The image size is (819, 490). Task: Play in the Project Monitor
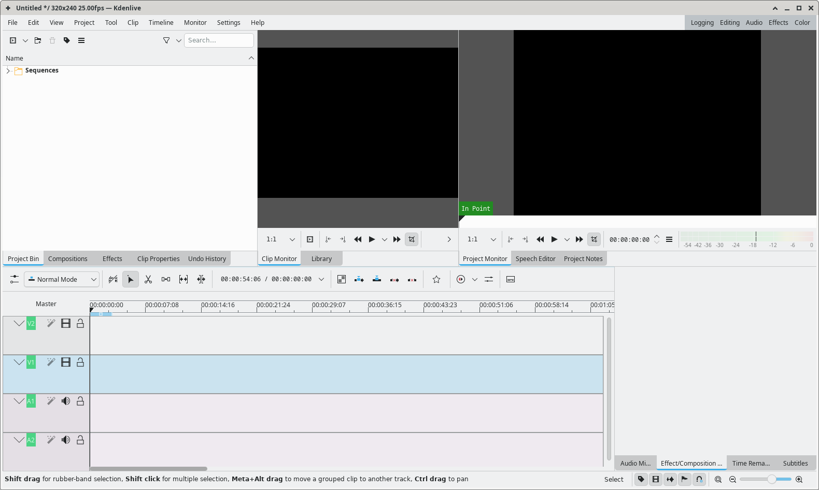coord(554,239)
